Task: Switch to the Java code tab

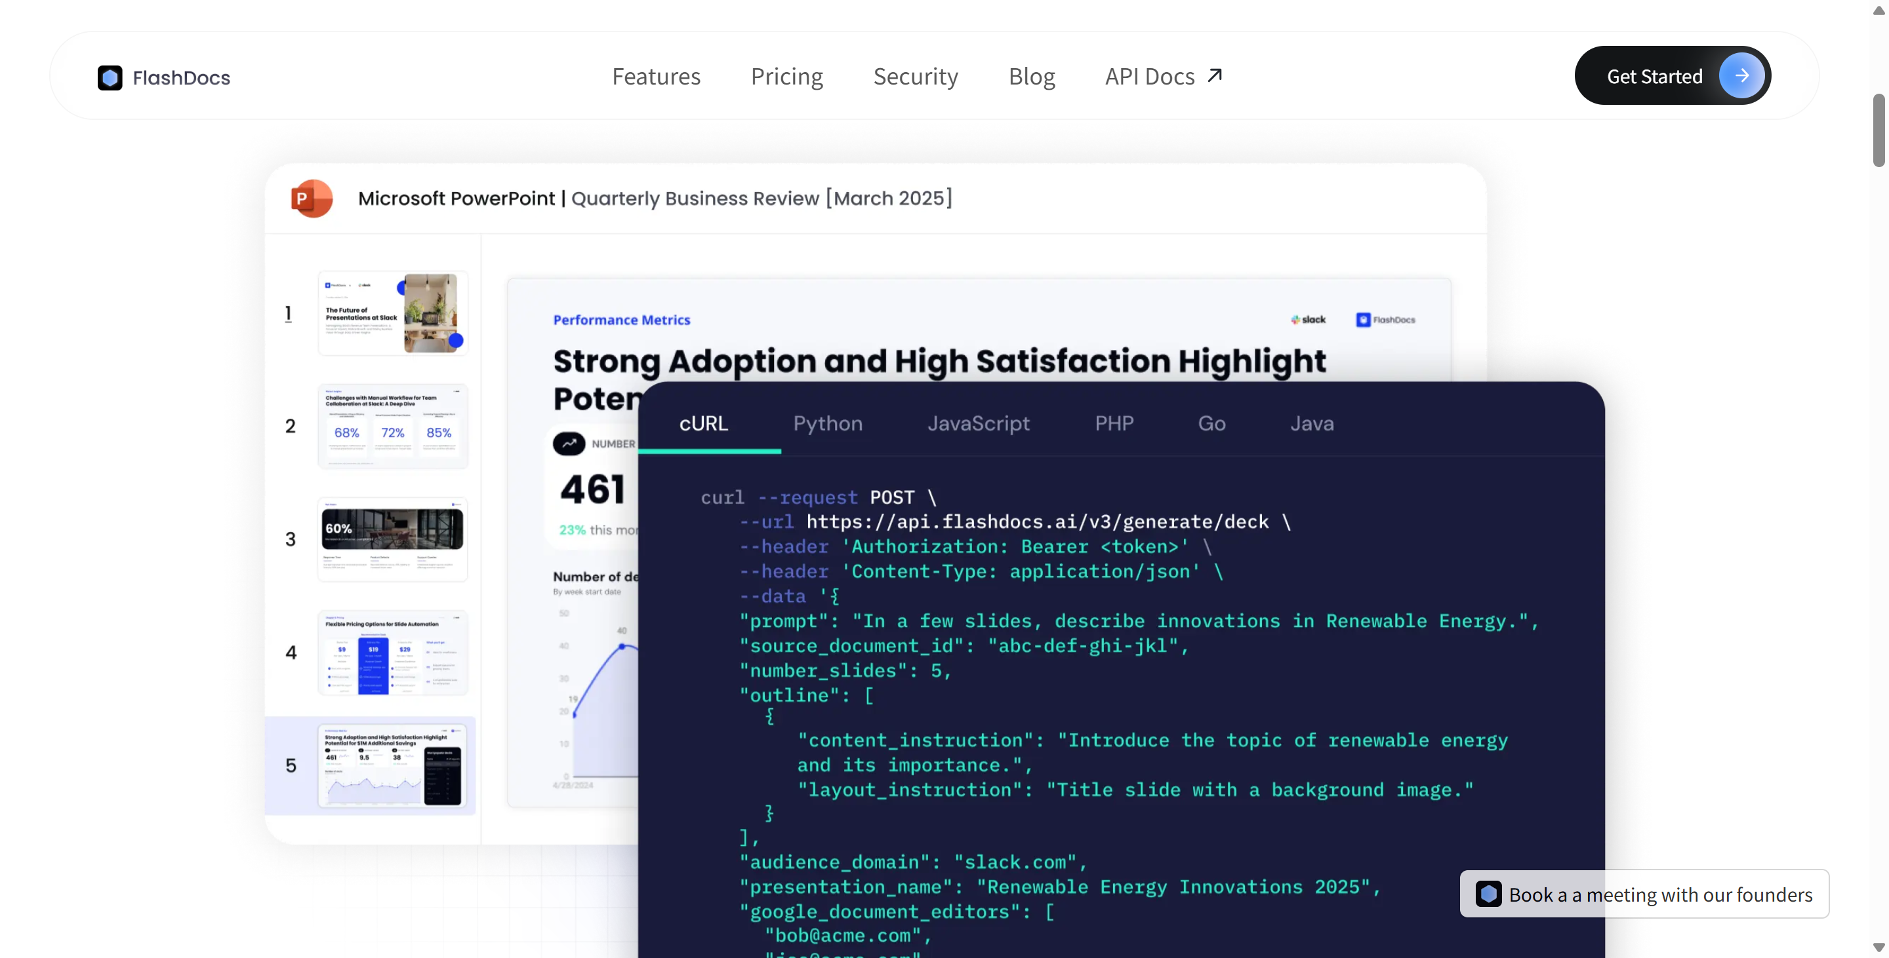Action: tap(1312, 423)
